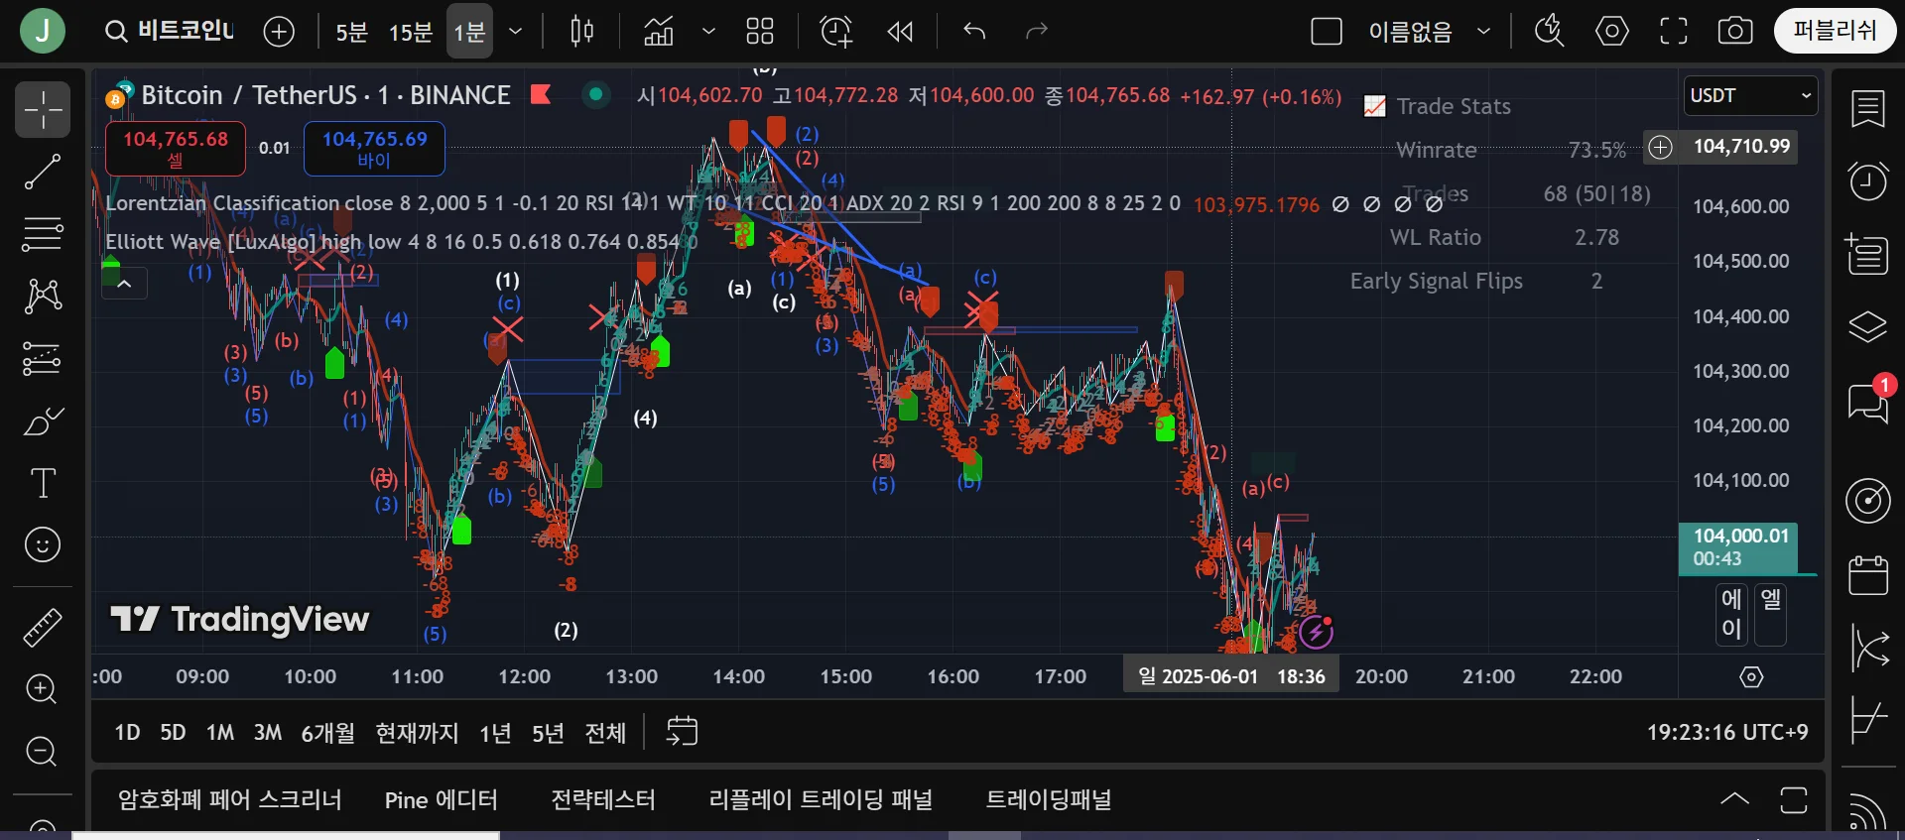The height and width of the screenshot is (840, 1905).
Task: Select the 1분 interval button
Action: pyautogui.click(x=469, y=32)
